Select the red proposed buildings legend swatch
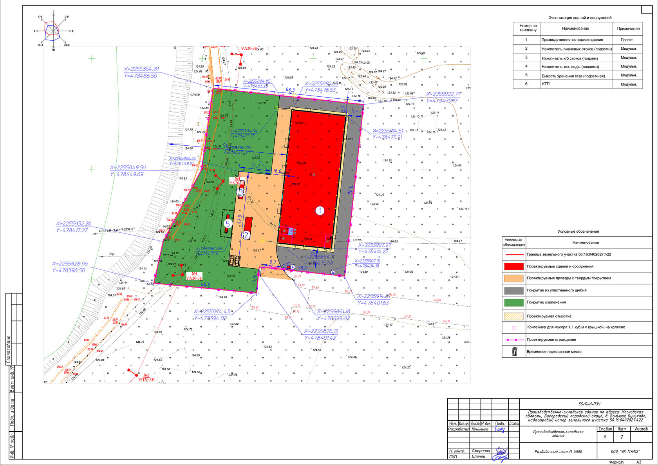This screenshot has width=658, height=465. coord(513,266)
